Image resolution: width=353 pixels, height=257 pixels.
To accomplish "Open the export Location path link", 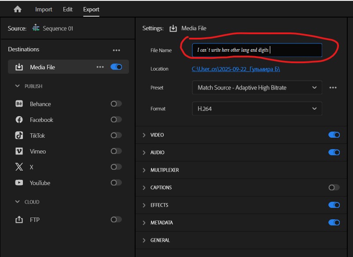I will (x=236, y=69).
